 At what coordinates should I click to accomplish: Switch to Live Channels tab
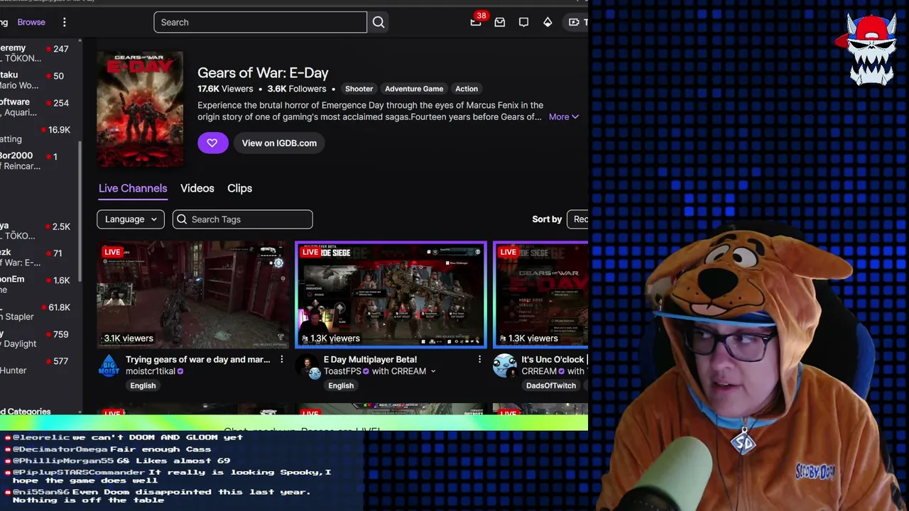(x=133, y=188)
